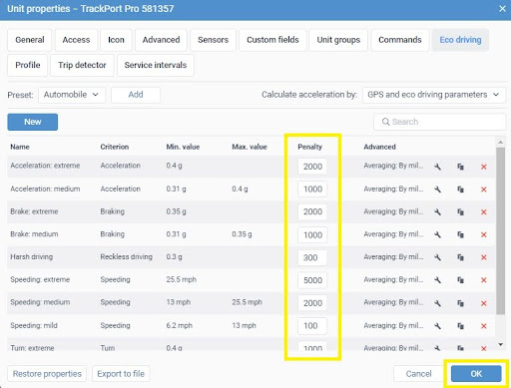Open the Commands tab
Screen dimensions: 511x388
click(x=400, y=40)
